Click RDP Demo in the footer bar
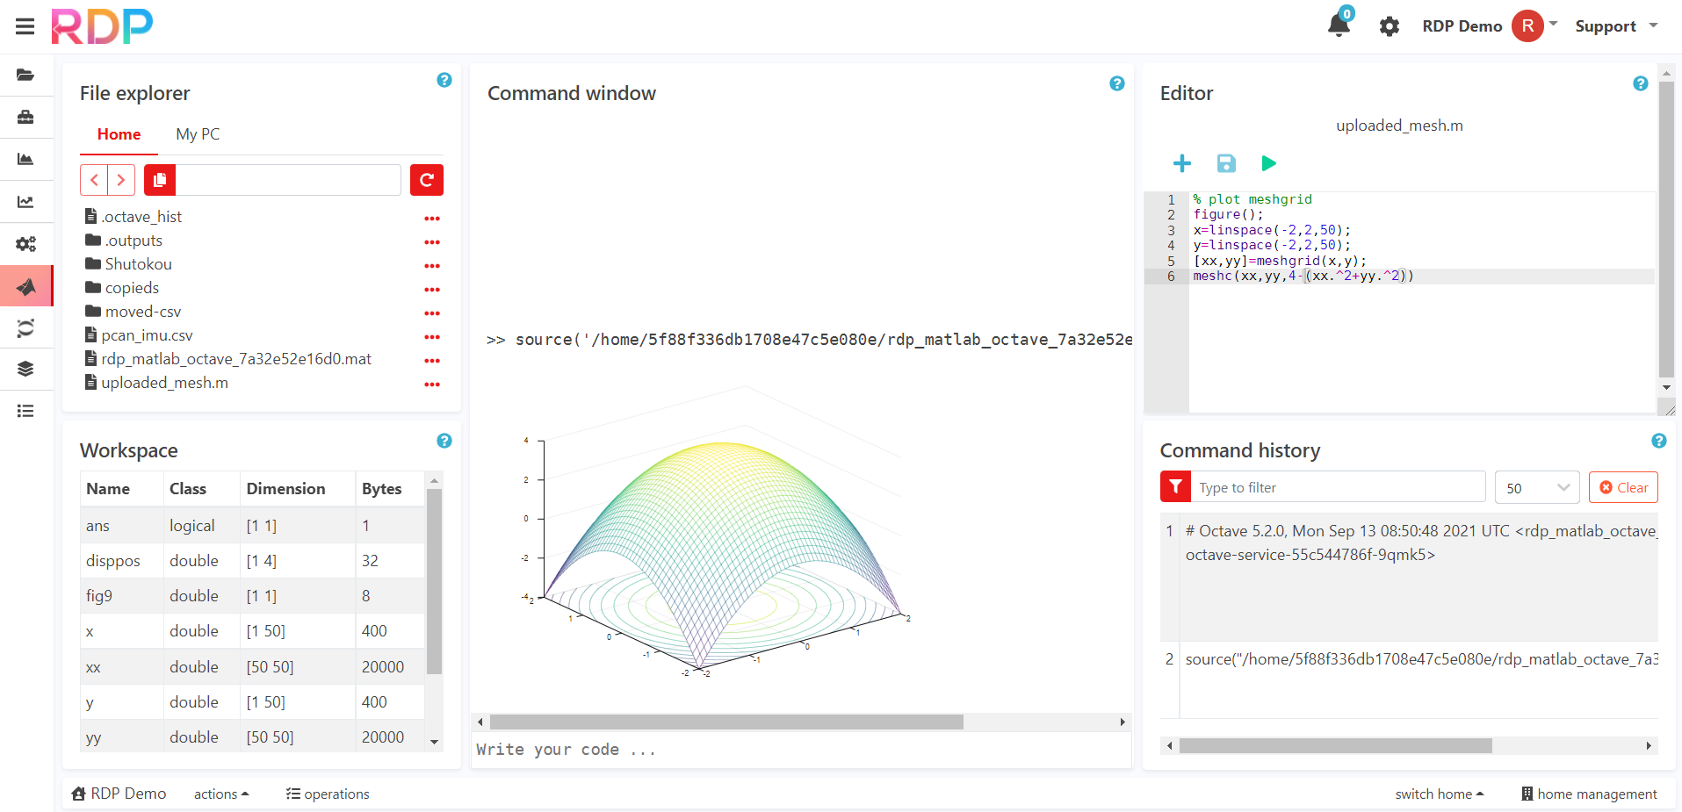The height and width of the screenshot is (812, 1682). point(119,794)
